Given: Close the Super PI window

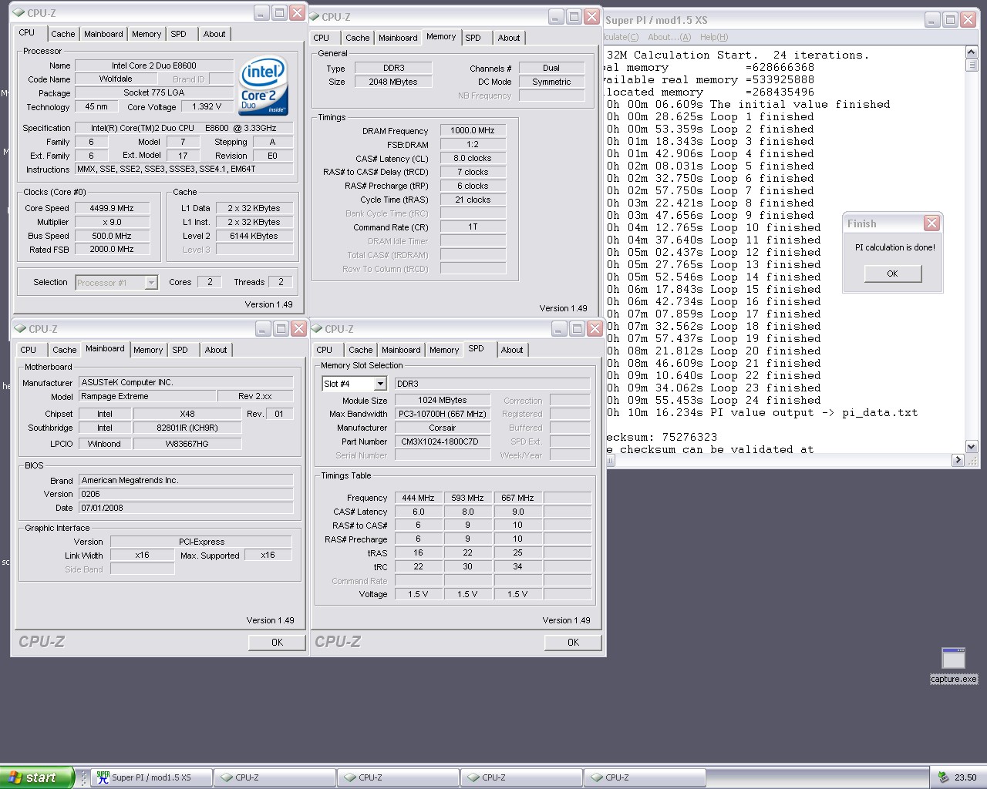Looking at the screenshot, I should coord(968,20).
